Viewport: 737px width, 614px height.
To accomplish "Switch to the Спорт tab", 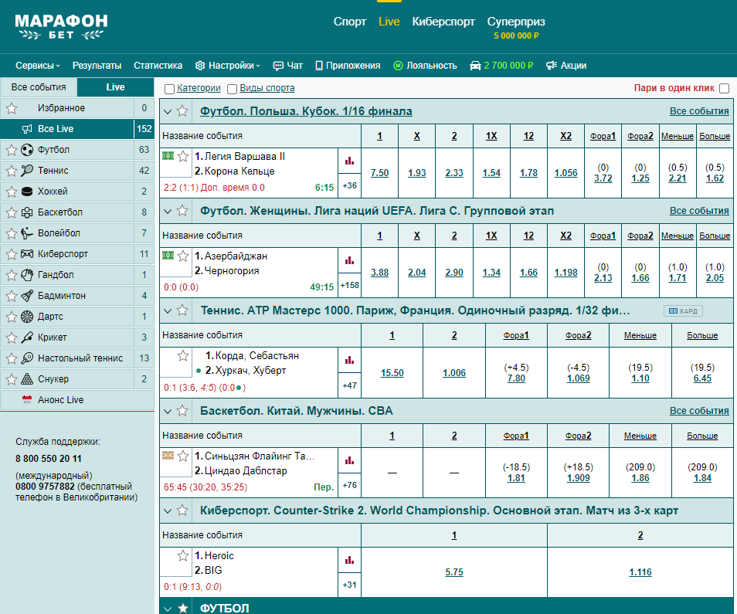I will (350, 22).
